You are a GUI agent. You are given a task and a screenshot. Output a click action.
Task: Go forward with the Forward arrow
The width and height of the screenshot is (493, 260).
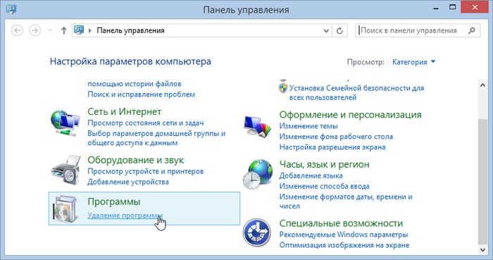coord(35,30)
